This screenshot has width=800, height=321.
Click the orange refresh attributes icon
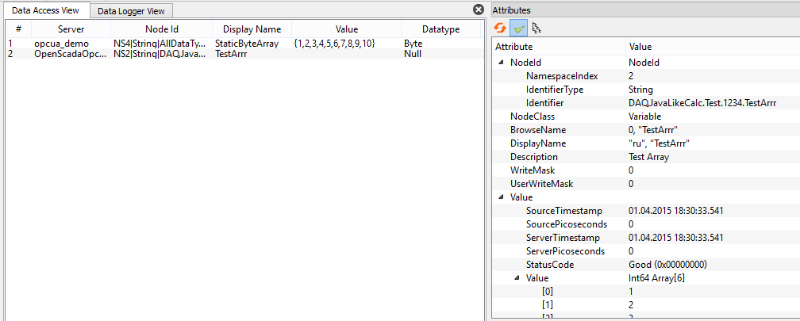(x=500, y=28)
